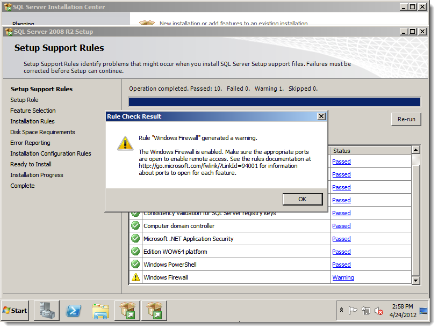Open Server Manager from taskbar
Screen dimensions: 438x330
(x=47, y=311)
